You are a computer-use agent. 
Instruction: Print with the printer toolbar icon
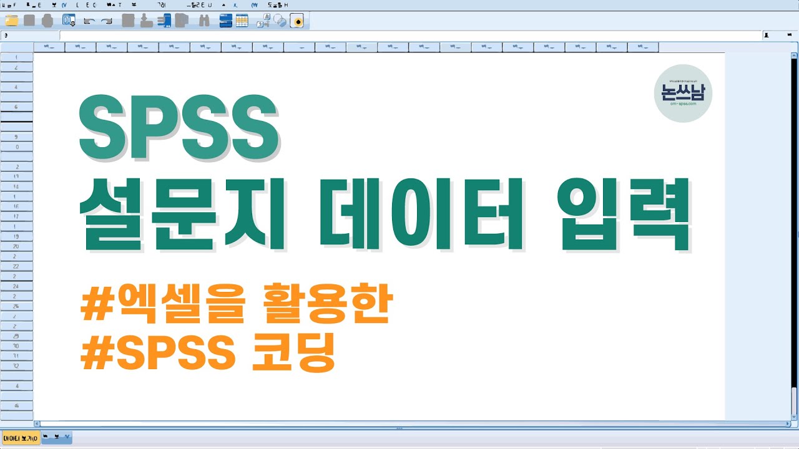[x=47, y=21]
